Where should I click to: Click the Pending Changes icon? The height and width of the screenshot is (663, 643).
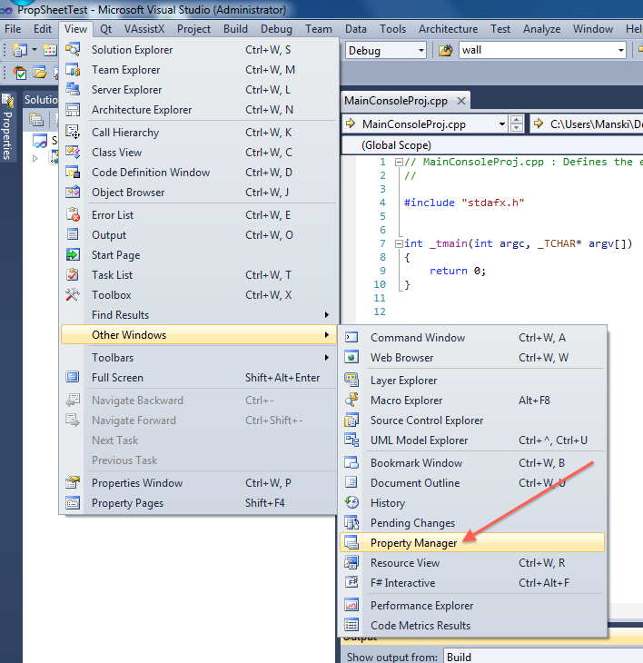click(x=351, y=523)
